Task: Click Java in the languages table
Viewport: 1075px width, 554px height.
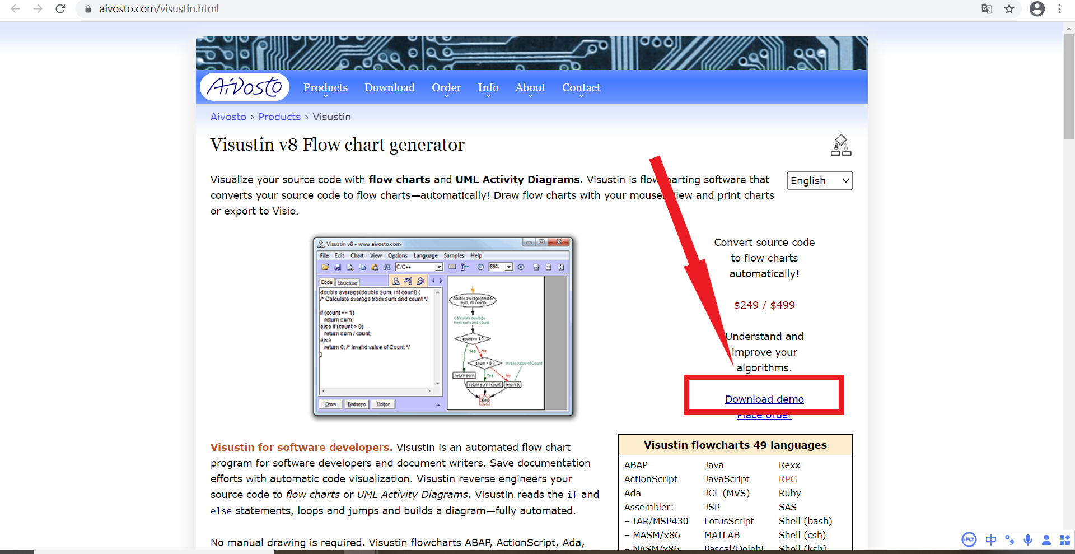Action: pyautogui.click(x=714, y=465)
